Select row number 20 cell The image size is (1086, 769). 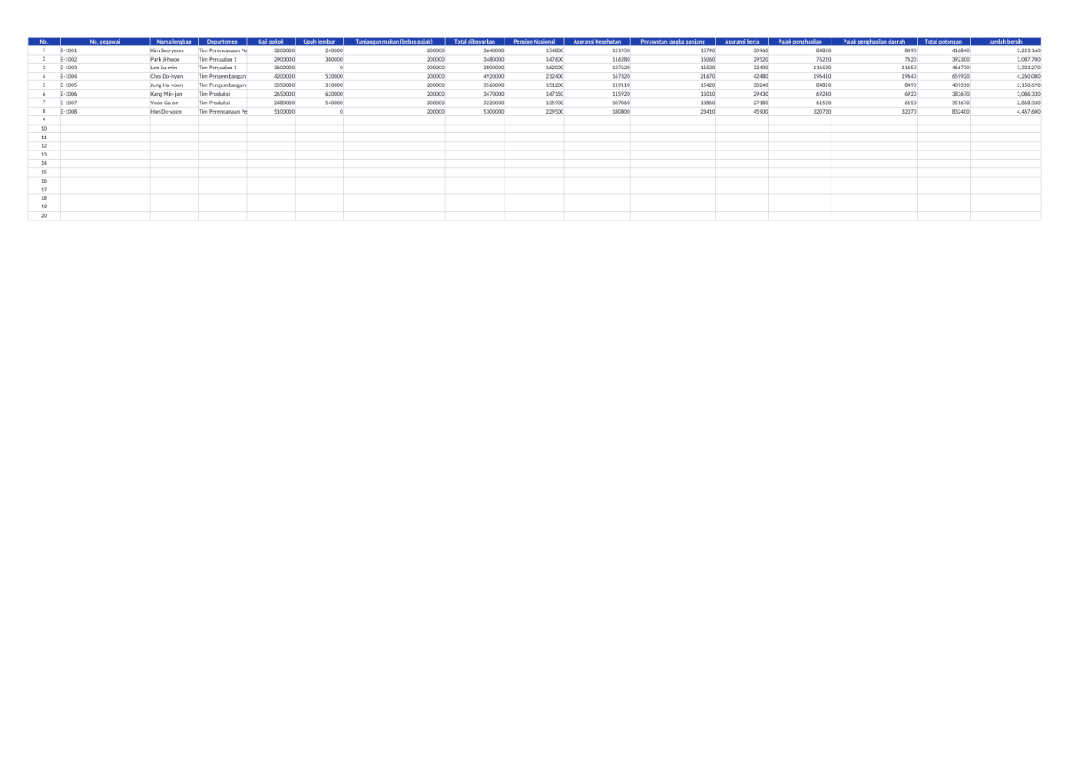[44, 215]
